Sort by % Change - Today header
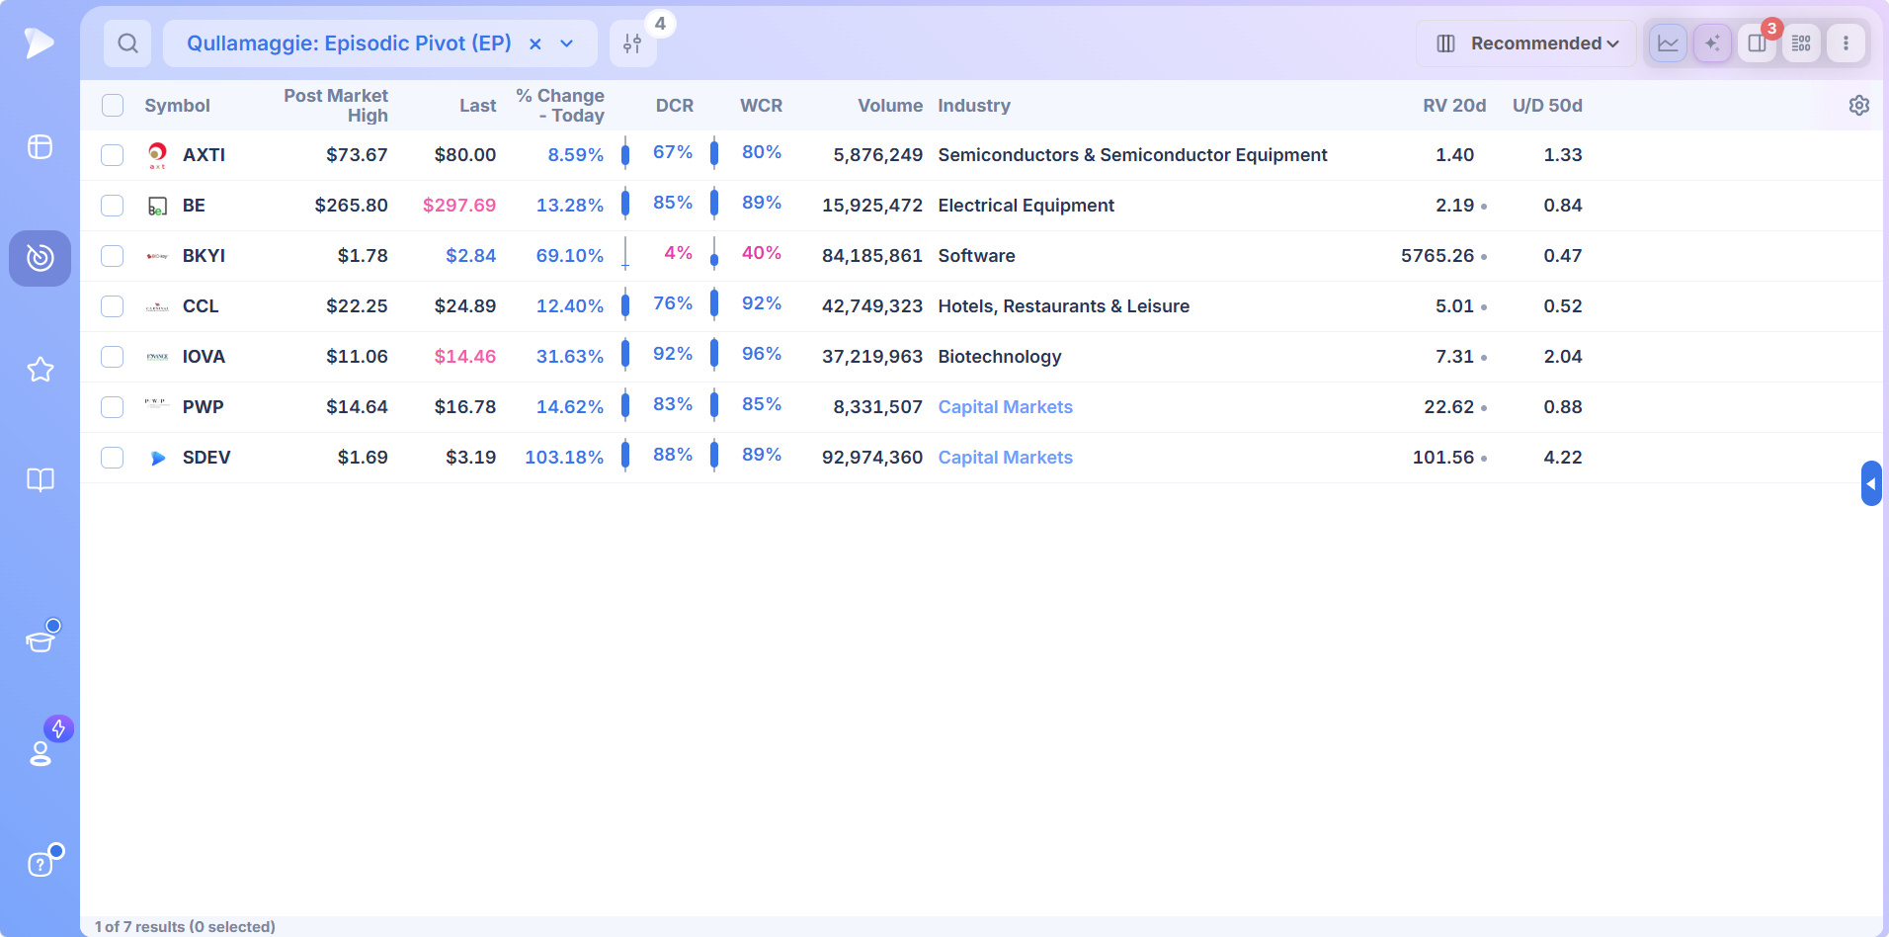Image resolution: width=1889 pixels, height=937 pixels. click(560, 106)
